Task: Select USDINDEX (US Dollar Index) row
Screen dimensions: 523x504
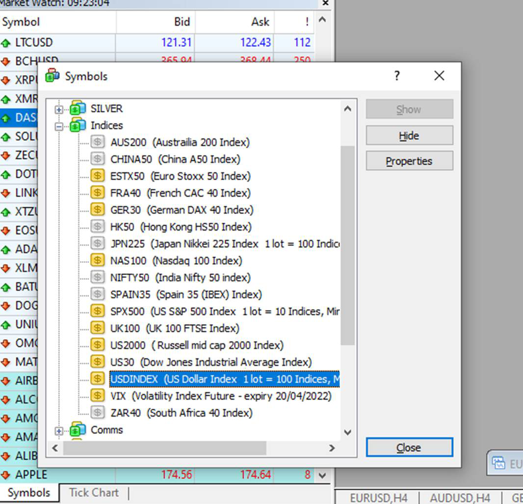Action: pyautogui.click(x=225, y=379)
